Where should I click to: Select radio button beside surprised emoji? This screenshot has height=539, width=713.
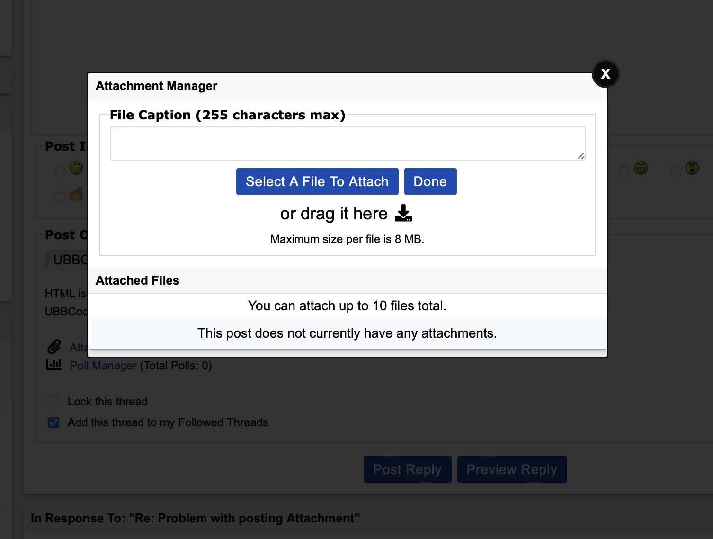[676, 171]
